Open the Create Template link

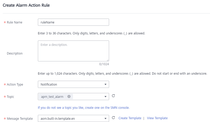(x=130, y=118)
